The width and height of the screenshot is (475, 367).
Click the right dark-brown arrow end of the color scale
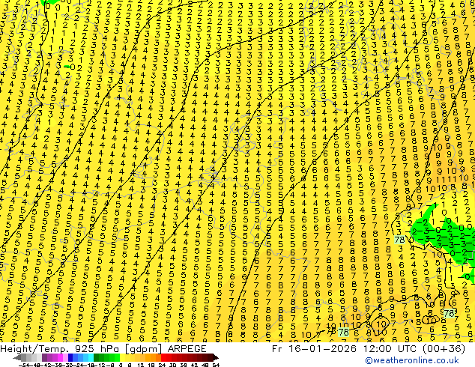point(216,357)
